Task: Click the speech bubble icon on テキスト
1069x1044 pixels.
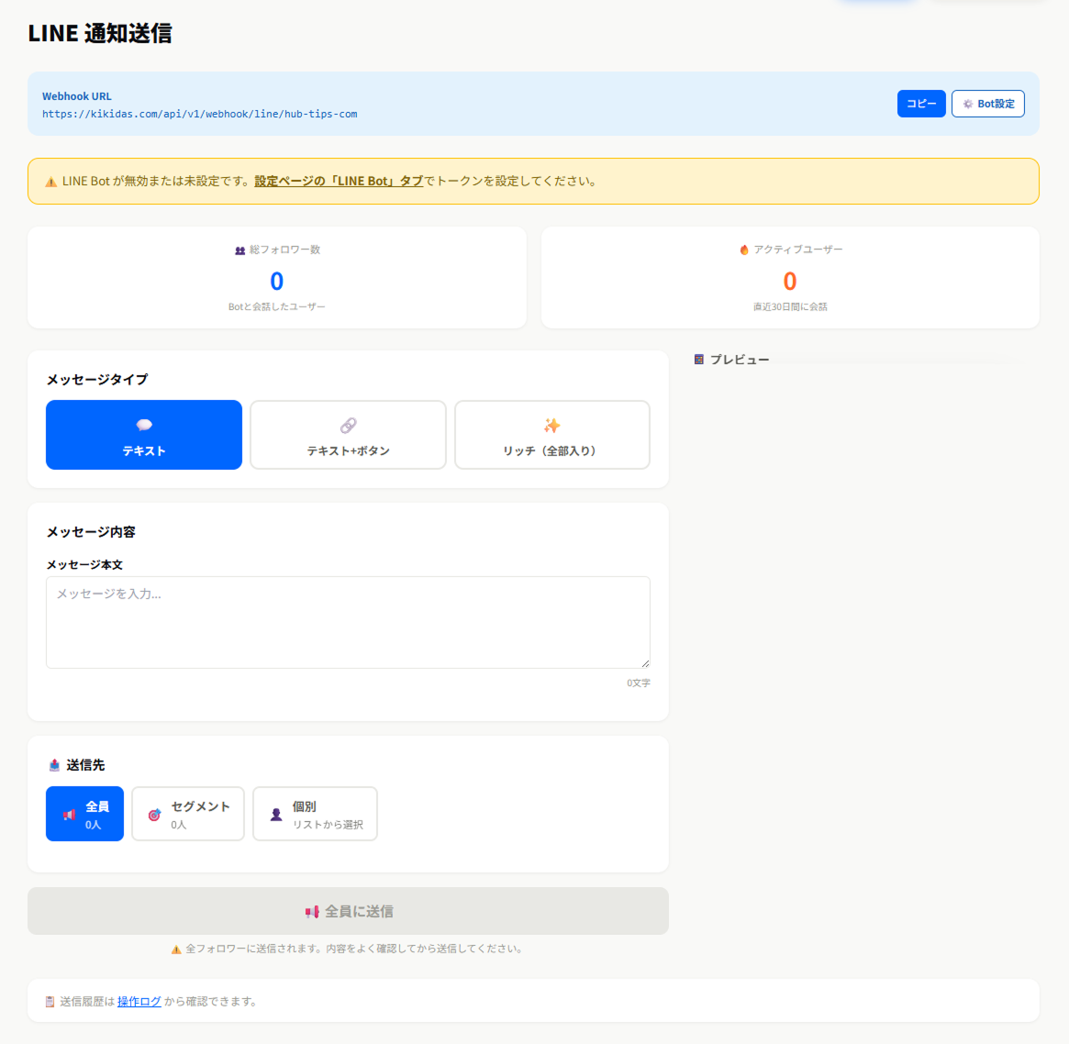Action: 144,426
